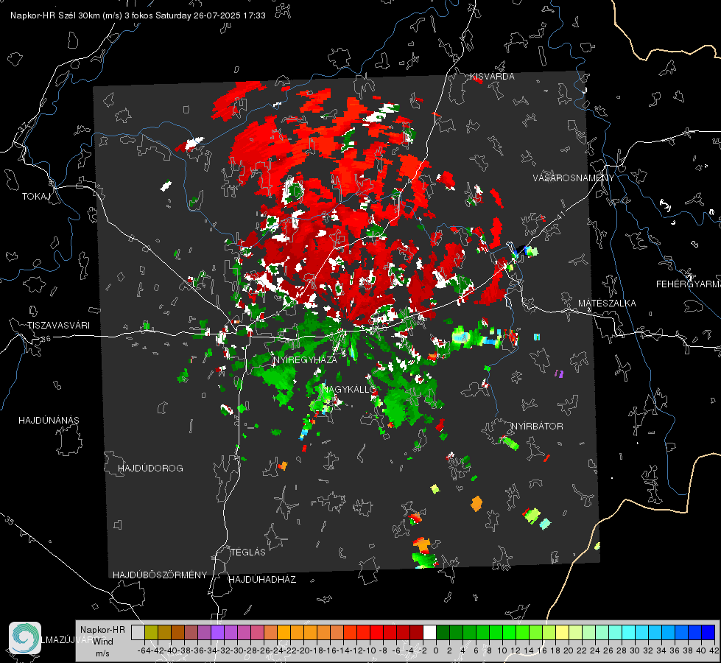721x663 pixels.
Task: Click the 0 value on the legend scale
Action: click(436, 650)
